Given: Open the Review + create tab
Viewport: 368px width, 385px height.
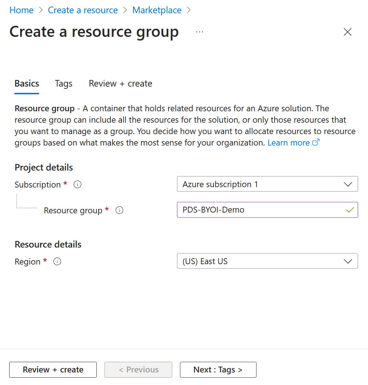Looking at the screenshot, I should coord(120,84).
